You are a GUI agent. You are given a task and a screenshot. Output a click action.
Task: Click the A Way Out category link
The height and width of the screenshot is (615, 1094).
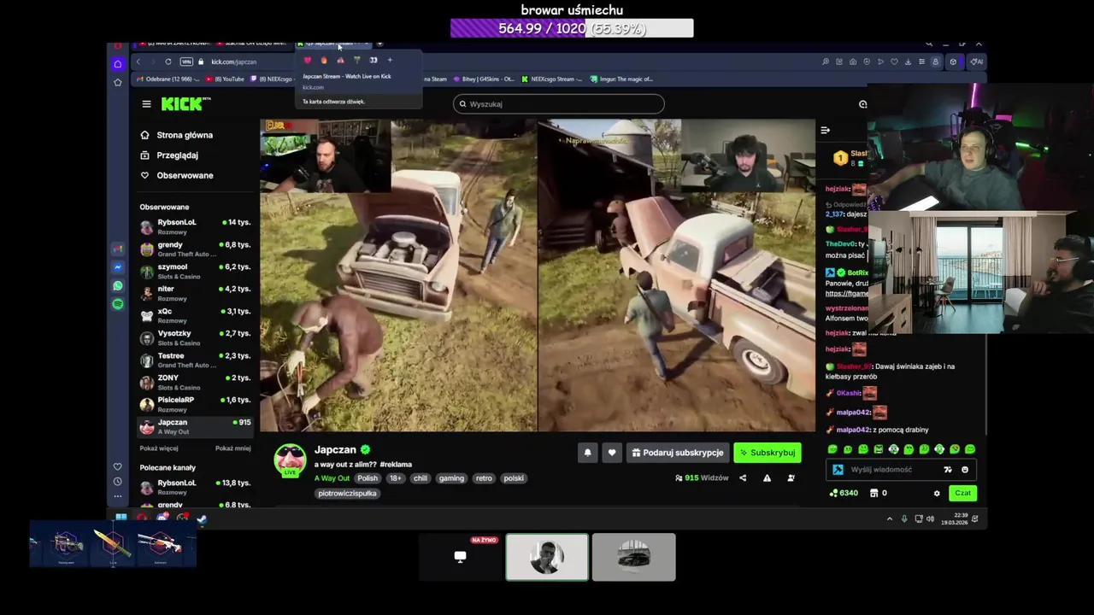pos(332,478)
